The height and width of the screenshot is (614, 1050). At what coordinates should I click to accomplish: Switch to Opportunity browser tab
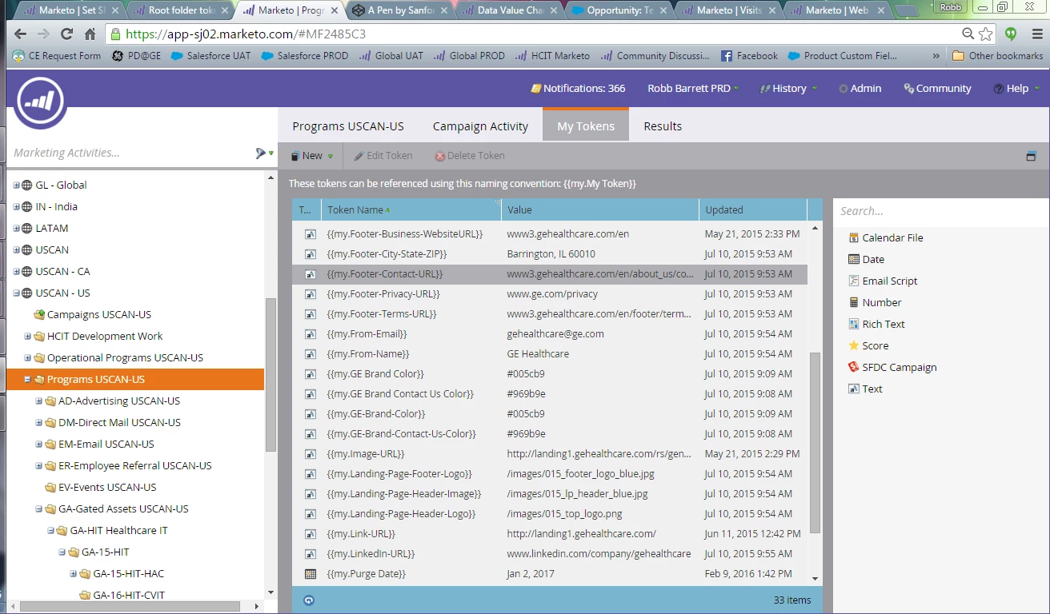[x=619, y=10]
